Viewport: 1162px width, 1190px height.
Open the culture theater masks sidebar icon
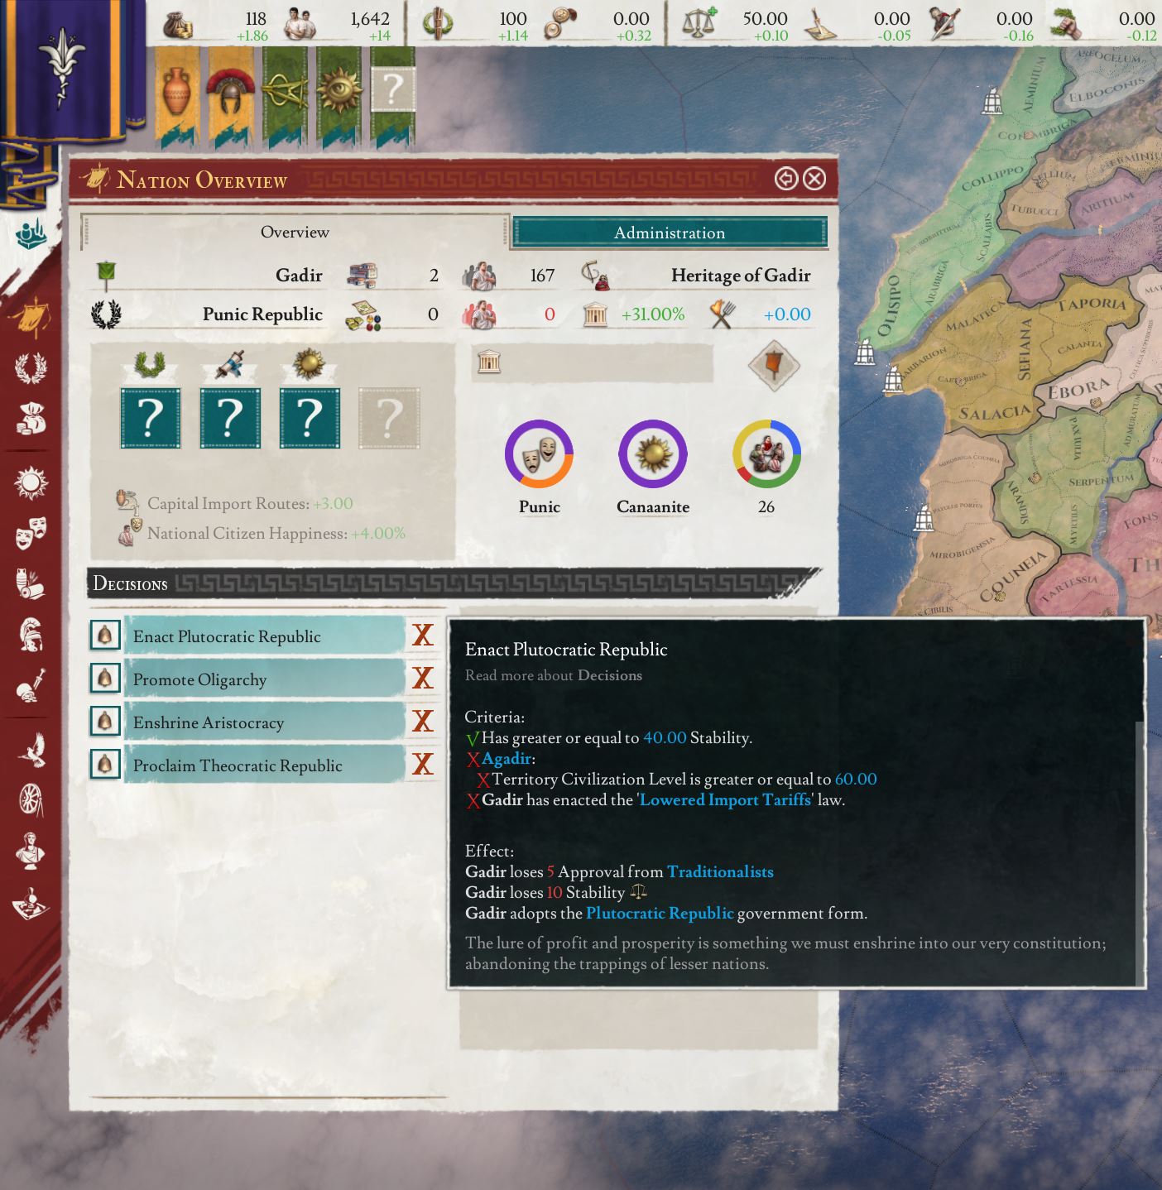[x=31, y=533]
